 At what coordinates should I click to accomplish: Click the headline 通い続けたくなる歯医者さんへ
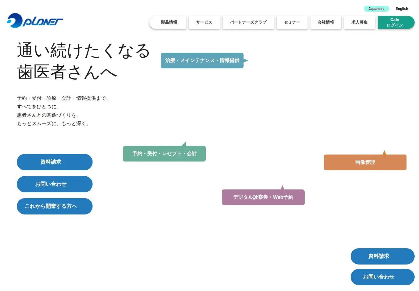click(x=83, y=61)
